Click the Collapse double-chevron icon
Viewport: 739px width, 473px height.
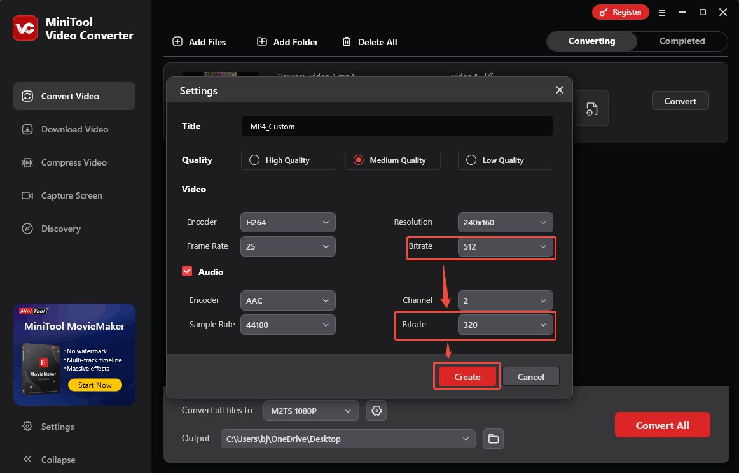tap(27, 460)
